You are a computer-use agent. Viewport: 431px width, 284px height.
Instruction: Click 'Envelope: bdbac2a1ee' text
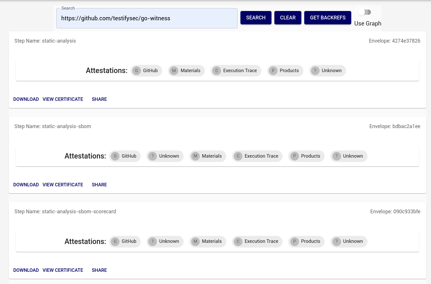pyautogui.click(x=395, y=126)
